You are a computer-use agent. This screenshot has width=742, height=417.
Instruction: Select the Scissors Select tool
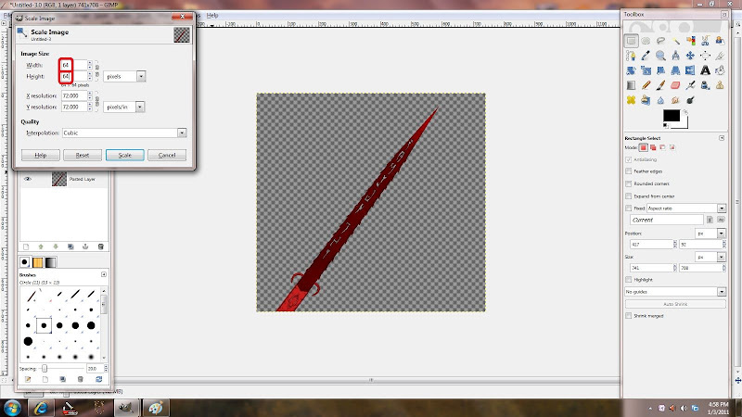coord(705,41)
